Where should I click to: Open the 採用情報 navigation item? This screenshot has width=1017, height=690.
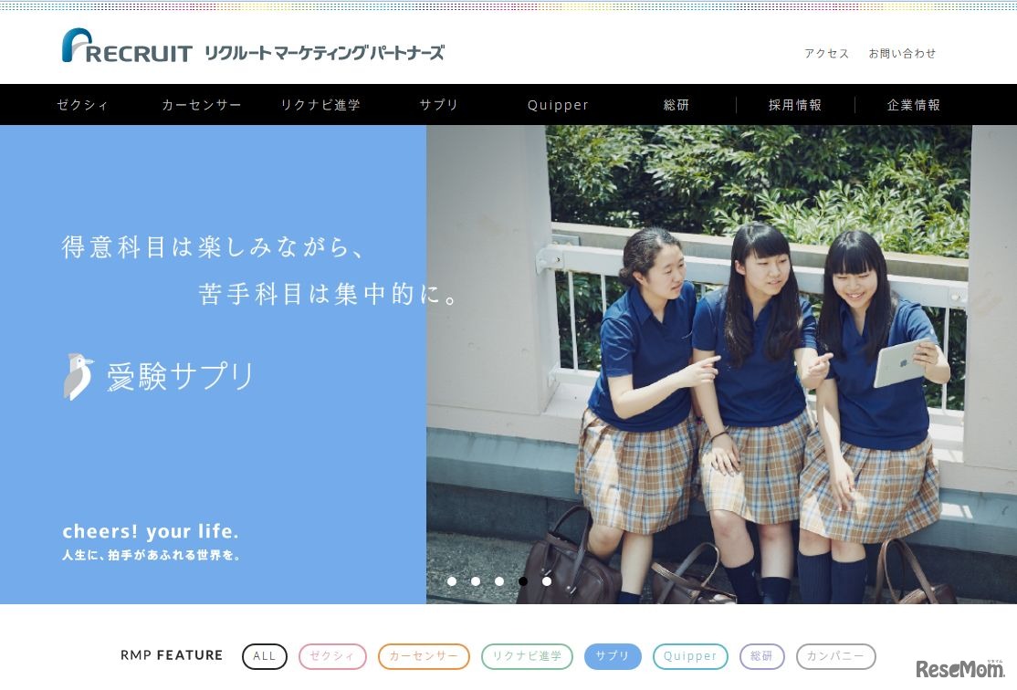tap(795, 105)
